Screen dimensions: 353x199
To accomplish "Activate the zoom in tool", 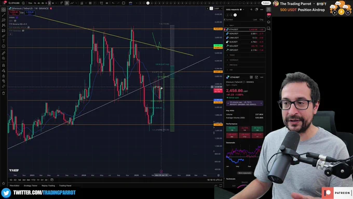I will (4, 58).
